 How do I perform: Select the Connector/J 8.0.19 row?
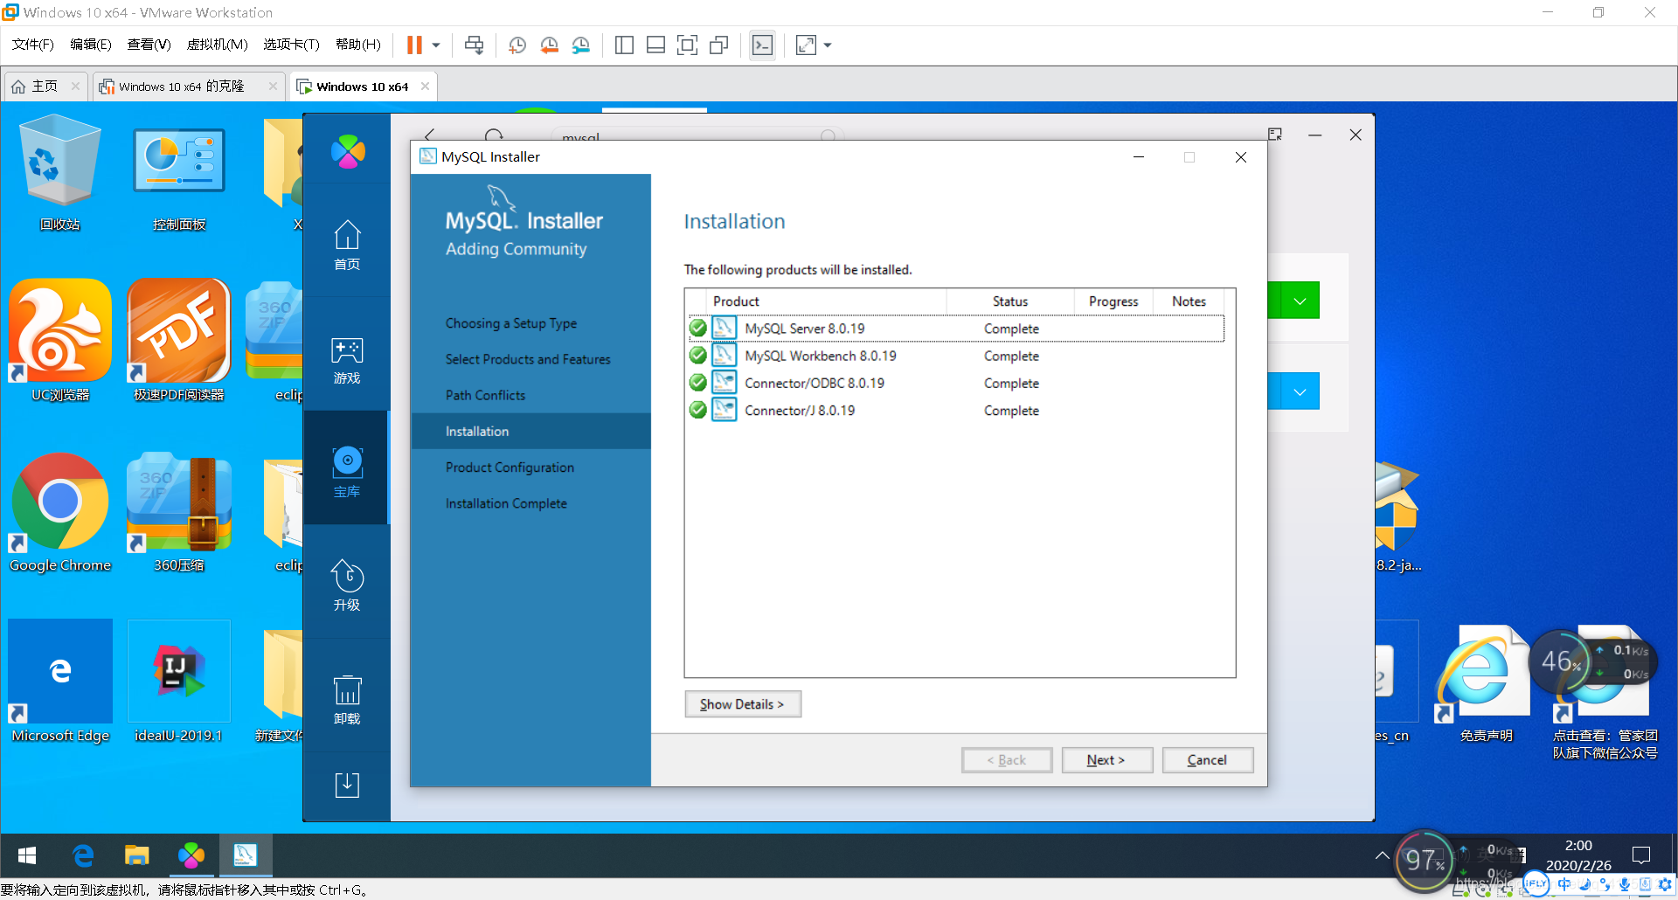pos(955,410)
